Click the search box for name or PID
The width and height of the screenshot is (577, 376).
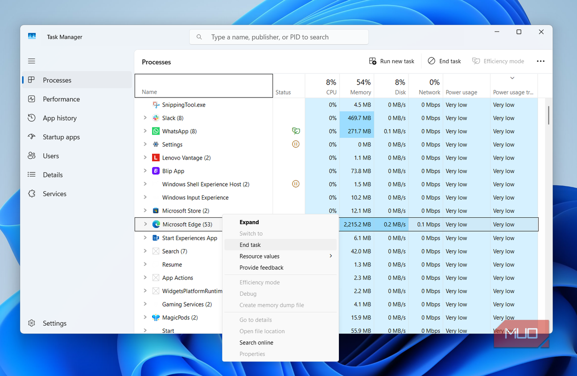point(279,37)
